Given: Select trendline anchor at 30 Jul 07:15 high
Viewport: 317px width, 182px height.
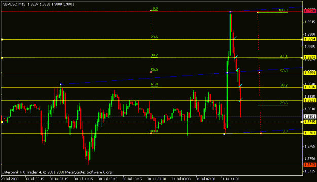Looking at the screenshot, I should 61,84.
